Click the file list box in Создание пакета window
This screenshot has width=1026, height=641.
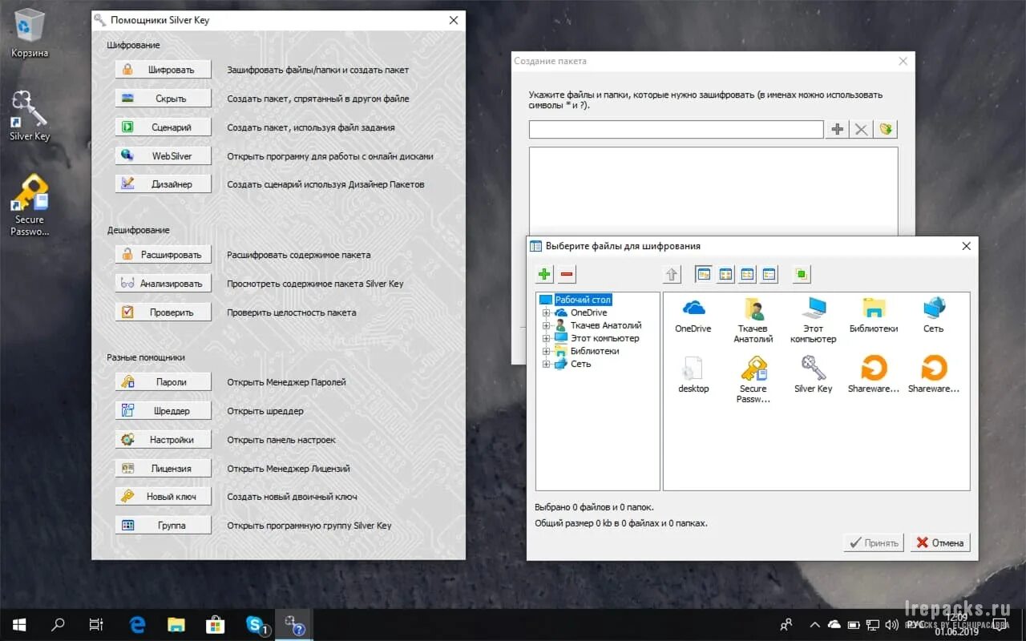click(713, 191)
